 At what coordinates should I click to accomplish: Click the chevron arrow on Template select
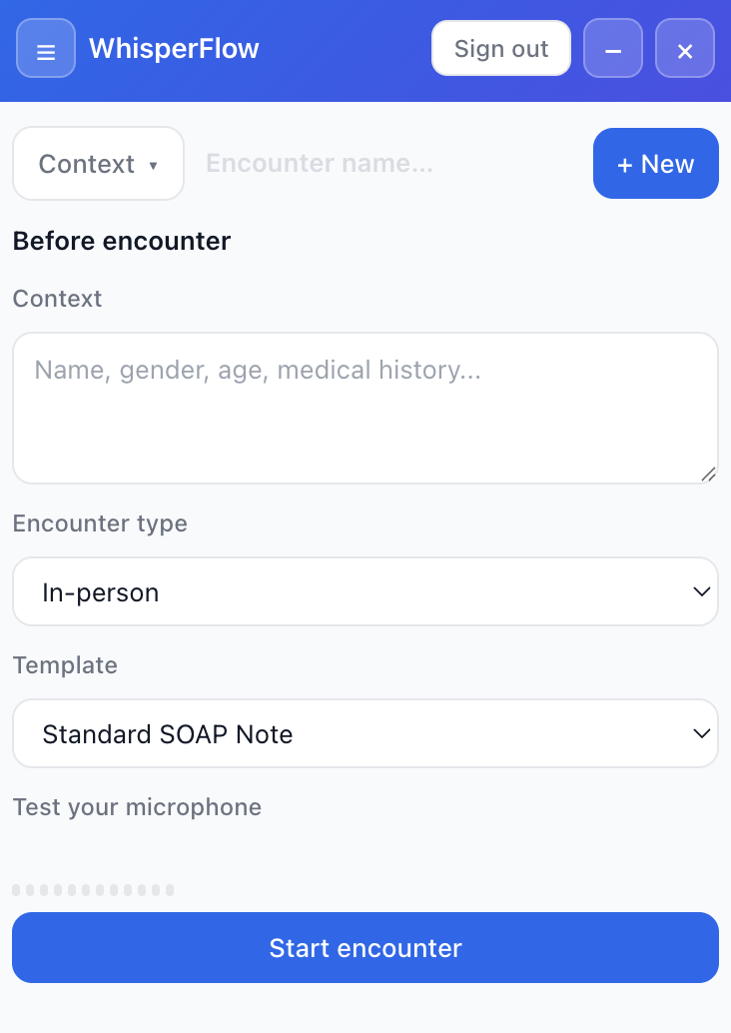(700, 734)
